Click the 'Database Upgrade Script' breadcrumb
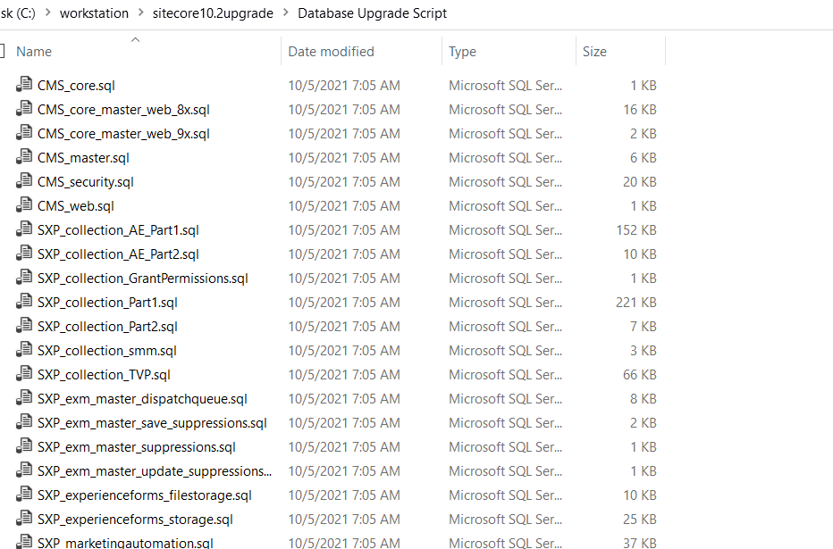 pyautogui.click(x=373, y=13)
